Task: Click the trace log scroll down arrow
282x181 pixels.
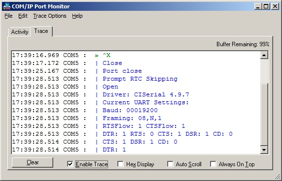Action: [264, 150]
